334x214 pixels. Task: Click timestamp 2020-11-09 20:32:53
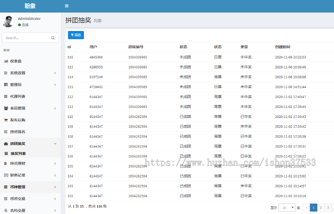point(291,57)
